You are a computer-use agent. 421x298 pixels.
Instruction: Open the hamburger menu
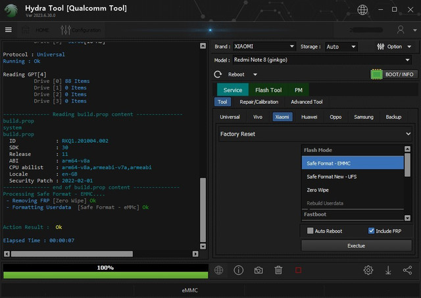9,30
